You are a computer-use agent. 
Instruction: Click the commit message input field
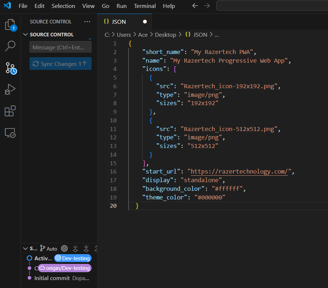point(60,47)
